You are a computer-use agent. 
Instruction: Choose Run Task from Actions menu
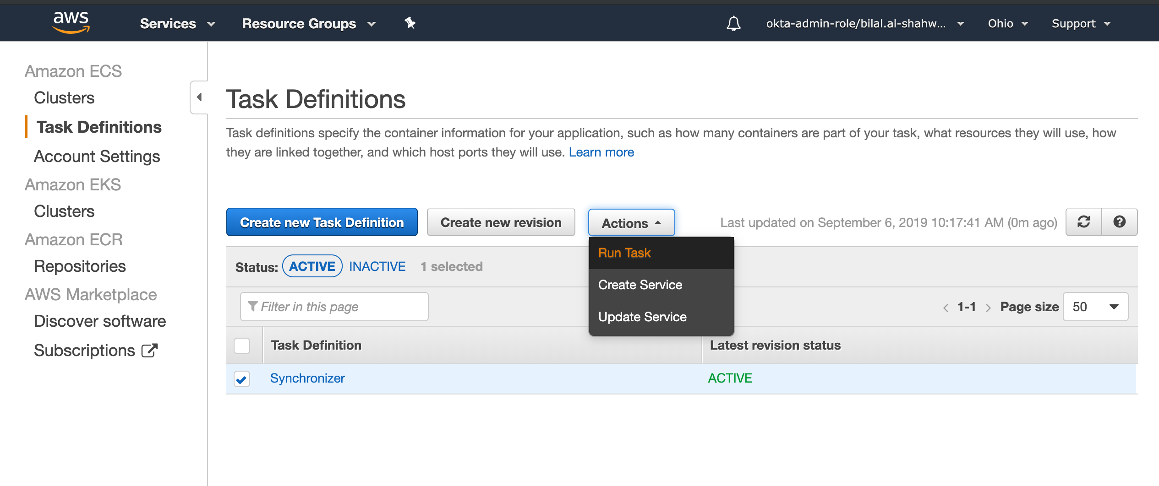[624, 253]
